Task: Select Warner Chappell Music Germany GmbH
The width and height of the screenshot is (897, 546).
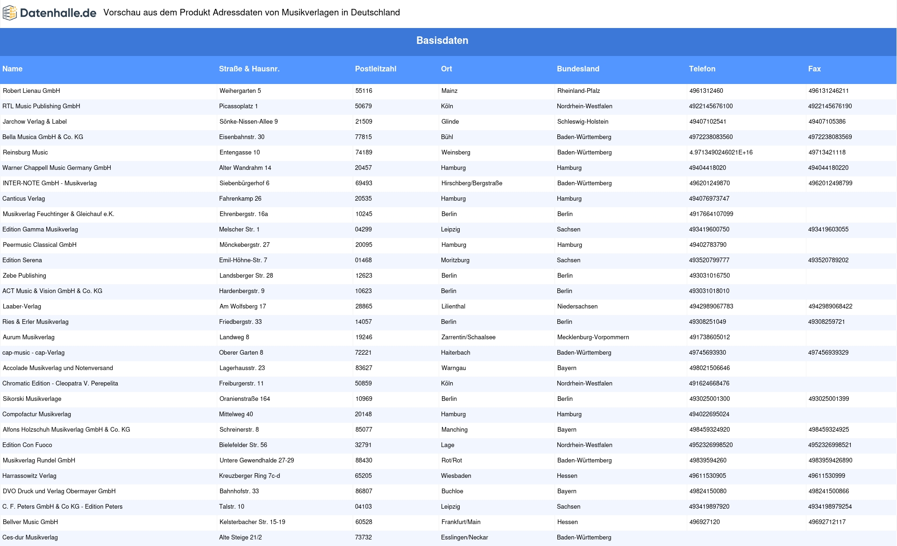Action: pyautogui.click(x=57, y=168)
